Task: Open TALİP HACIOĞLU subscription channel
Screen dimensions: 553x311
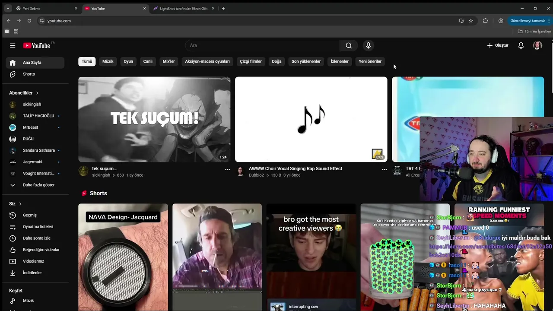Action: pyautogui.click(x=35, y=116)
